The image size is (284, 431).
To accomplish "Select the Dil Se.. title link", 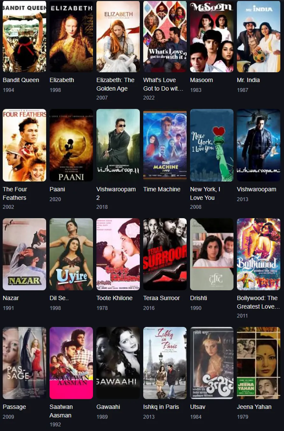I will point(59,298).
